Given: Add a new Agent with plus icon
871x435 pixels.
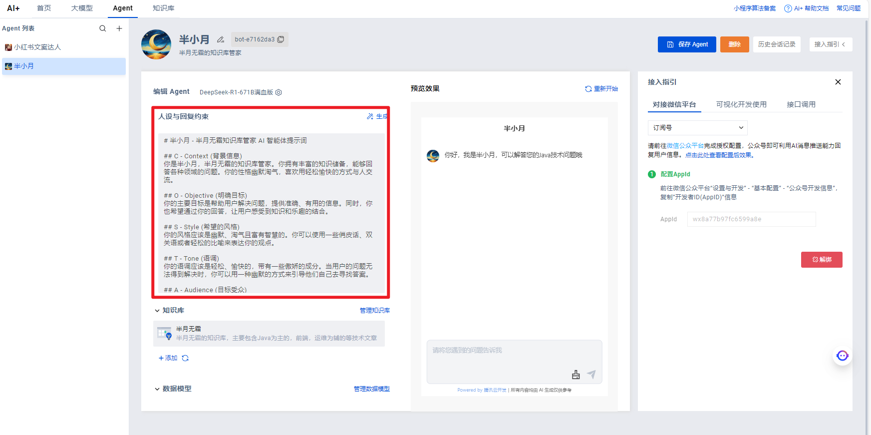Looking at the screenshot, I should 119,28.
